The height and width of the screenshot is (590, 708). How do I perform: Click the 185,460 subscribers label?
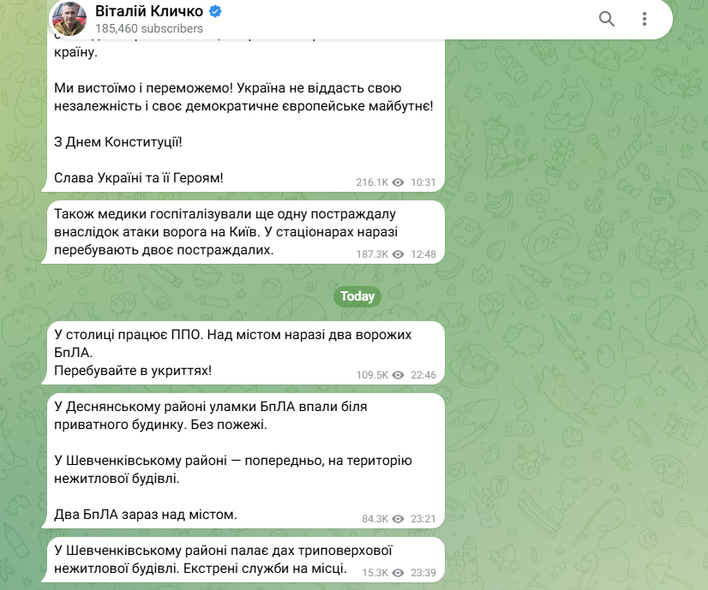point(149,28)
